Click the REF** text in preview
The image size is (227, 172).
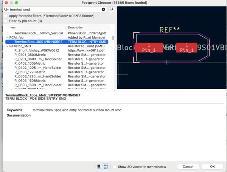pyautogui.click(x=169, y=29)
